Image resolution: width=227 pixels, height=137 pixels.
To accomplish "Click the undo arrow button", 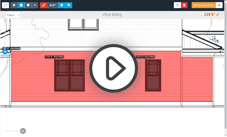I will [x=177, y=5].
